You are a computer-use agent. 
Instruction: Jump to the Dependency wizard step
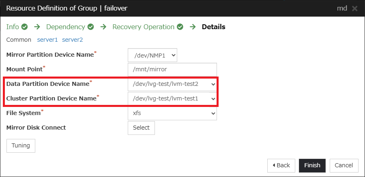tap(65, 27)
